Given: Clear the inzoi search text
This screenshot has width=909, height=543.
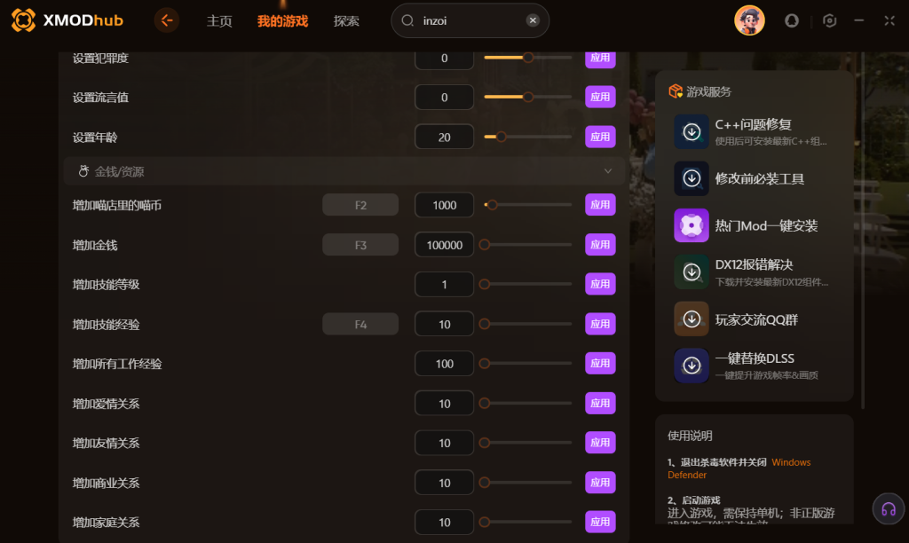Looking at the screenshot, I should click(533, 20).
